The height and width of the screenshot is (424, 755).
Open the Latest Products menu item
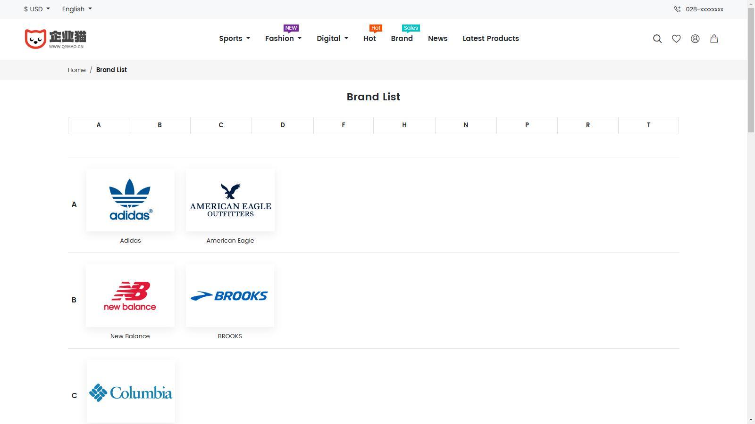point(491,39)
